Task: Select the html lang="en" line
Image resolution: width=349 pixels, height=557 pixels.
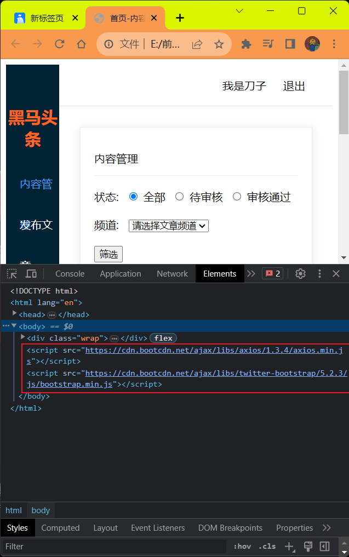Action: [x=46, y=303]
